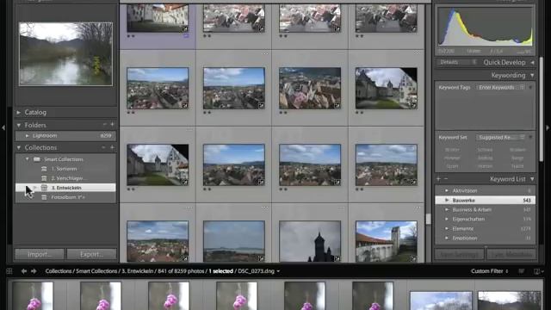
Task: Select the Bauwerke keyword row
Action: click(x=486, y=200)
